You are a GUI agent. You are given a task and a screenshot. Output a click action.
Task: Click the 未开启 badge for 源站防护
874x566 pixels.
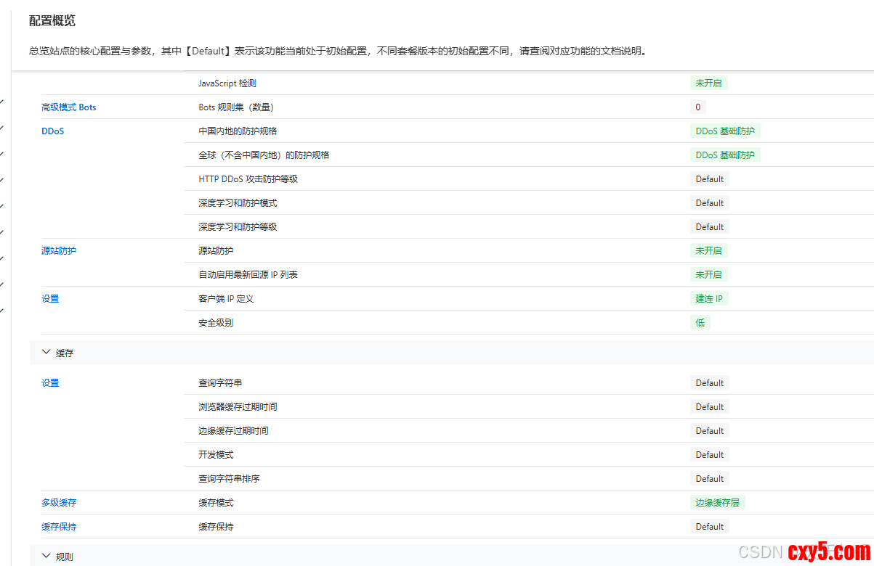pyautogui.click(x=708, y=251)
